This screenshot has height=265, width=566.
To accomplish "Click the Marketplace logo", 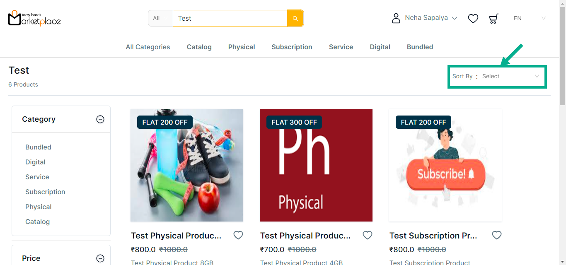I will pyautogui.click(x=34, y=18).
